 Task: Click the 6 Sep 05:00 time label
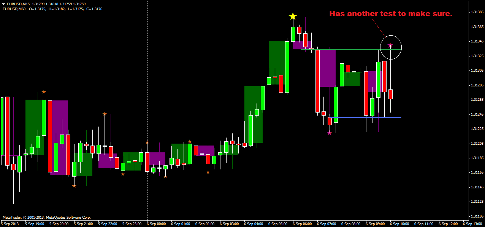click(278, 224)
